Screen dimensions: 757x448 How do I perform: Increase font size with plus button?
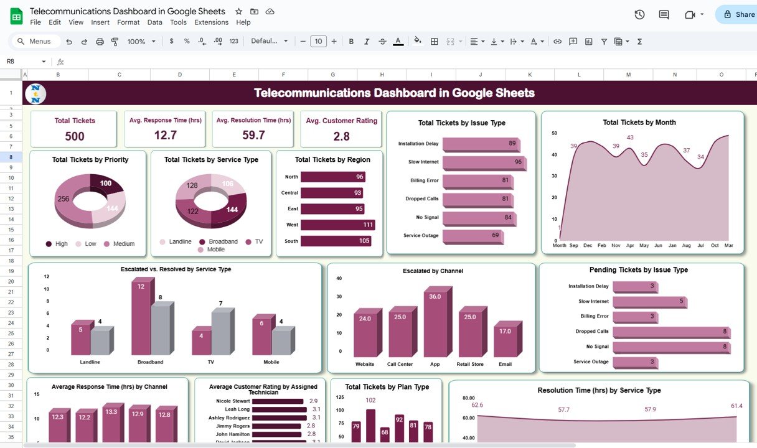[334, 42]
